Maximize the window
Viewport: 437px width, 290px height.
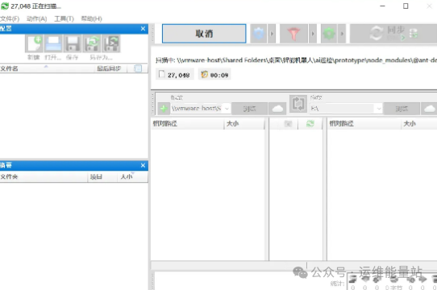[406, 6]
